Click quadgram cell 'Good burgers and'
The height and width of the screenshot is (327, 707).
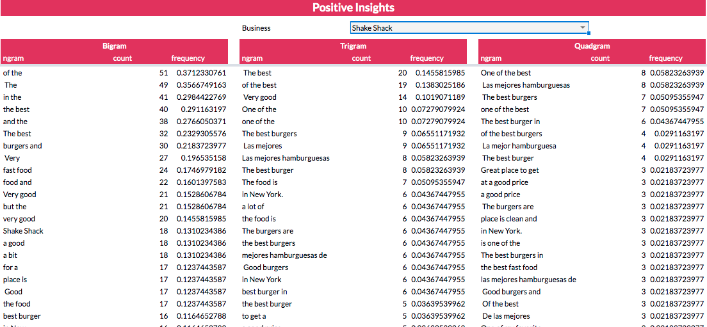coord(511,292)
